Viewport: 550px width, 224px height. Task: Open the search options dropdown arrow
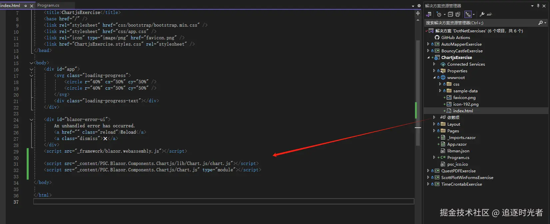(545, 23)
